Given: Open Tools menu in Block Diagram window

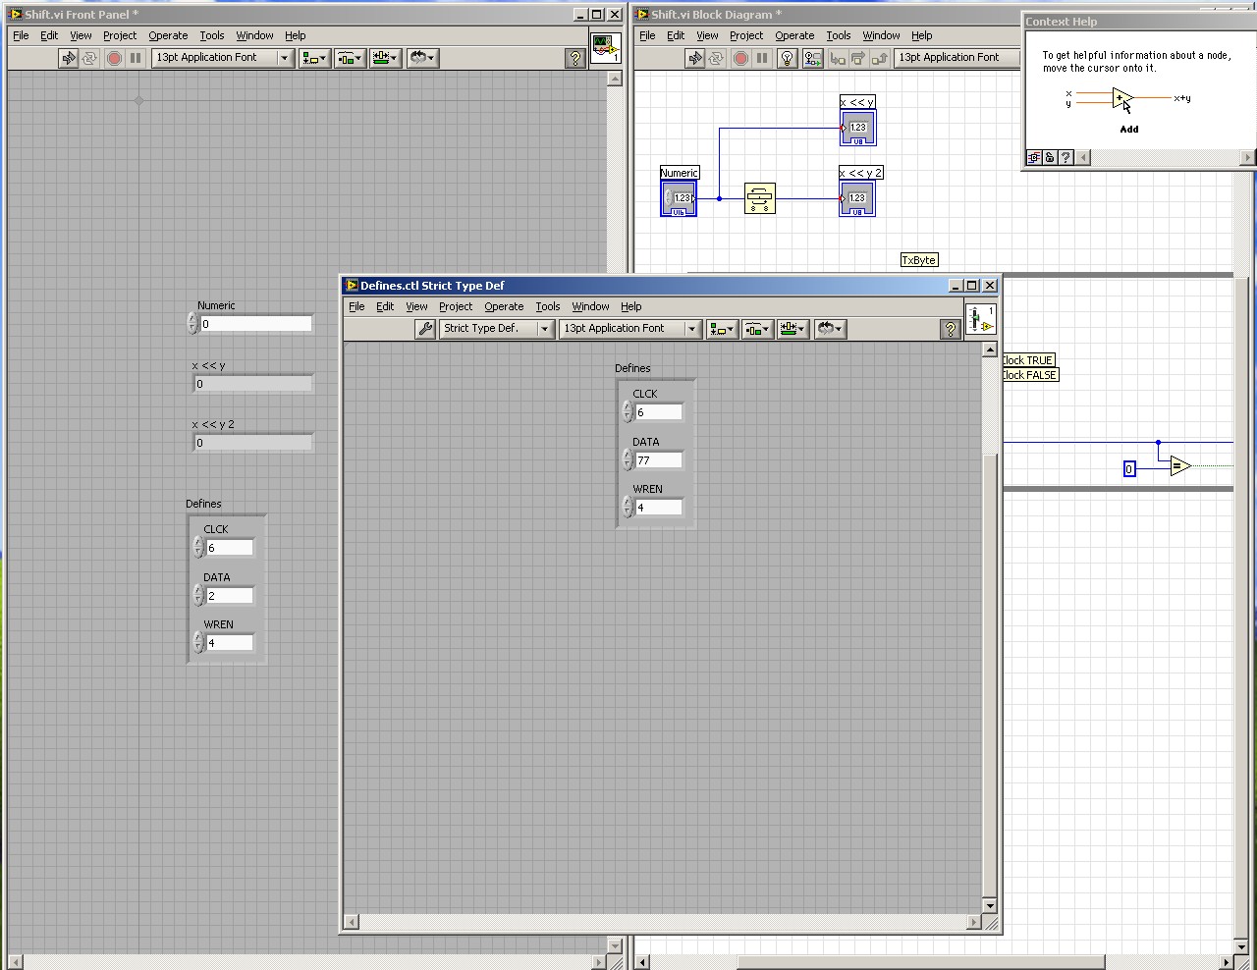Looking at the screenshot, I should click(838, 35).
